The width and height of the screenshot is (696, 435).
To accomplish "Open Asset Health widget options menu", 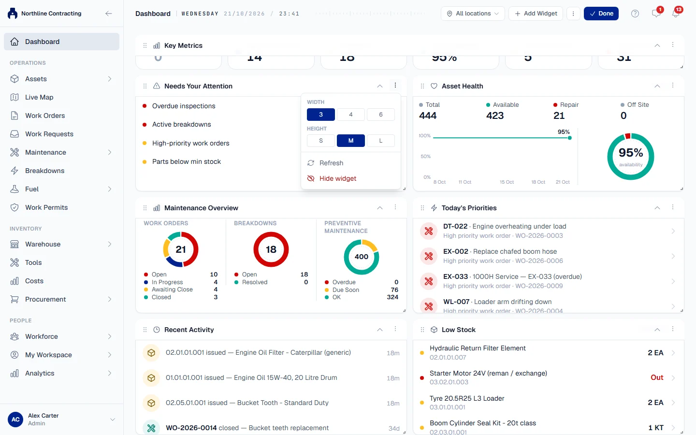I will pos(673,86).
